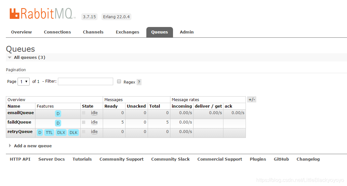This screenshot has width=347, height=186.
Task: Click the DLX badge in retryQueue row
Action: [x=61, y=133]
